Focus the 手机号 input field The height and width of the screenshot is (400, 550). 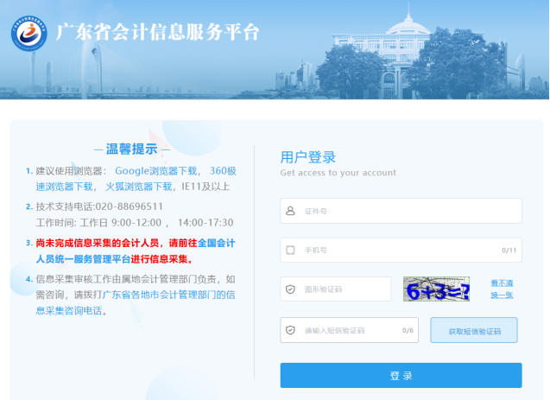point(401,251)
